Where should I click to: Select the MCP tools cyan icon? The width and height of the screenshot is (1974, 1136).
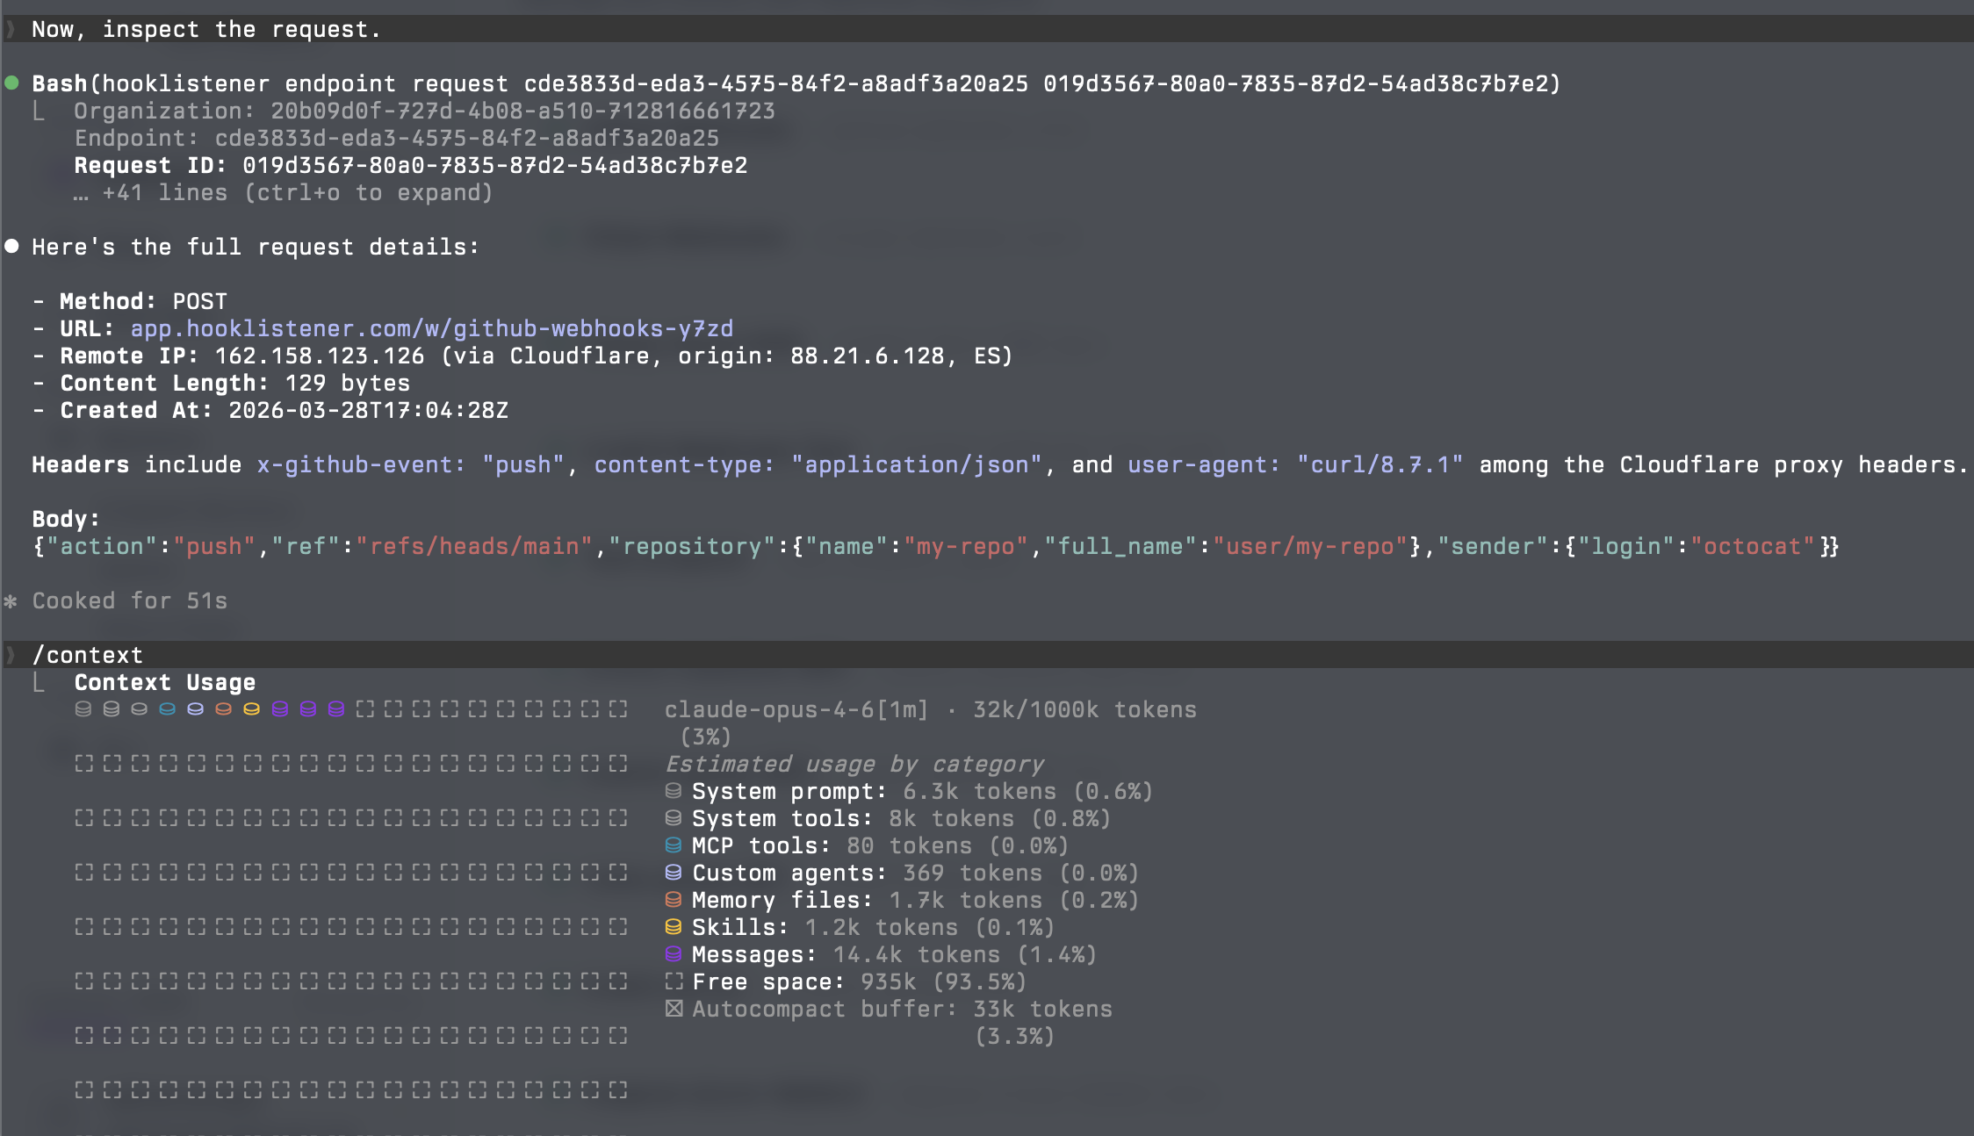(674, 845)
